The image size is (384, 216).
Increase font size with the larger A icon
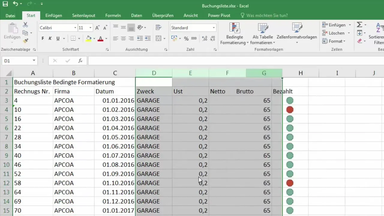coord(97,28)
